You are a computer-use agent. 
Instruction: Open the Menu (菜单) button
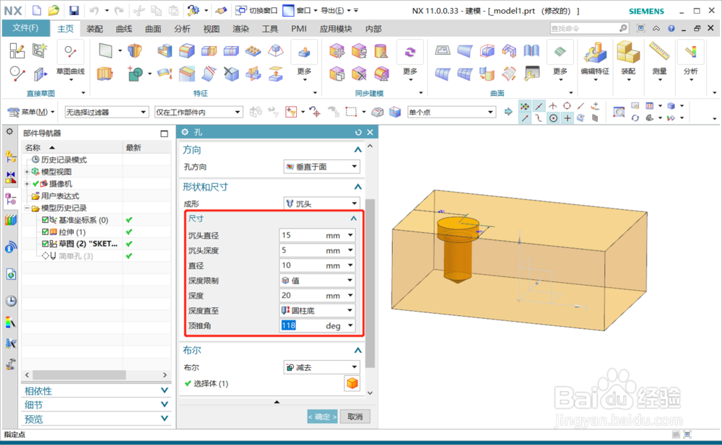[31, 112]
